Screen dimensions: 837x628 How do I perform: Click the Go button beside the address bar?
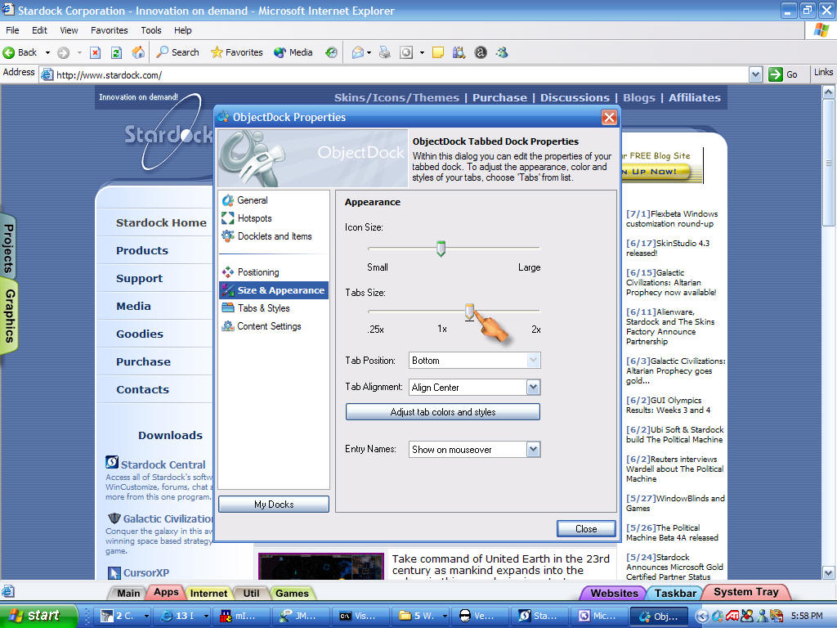pos(783,74)
